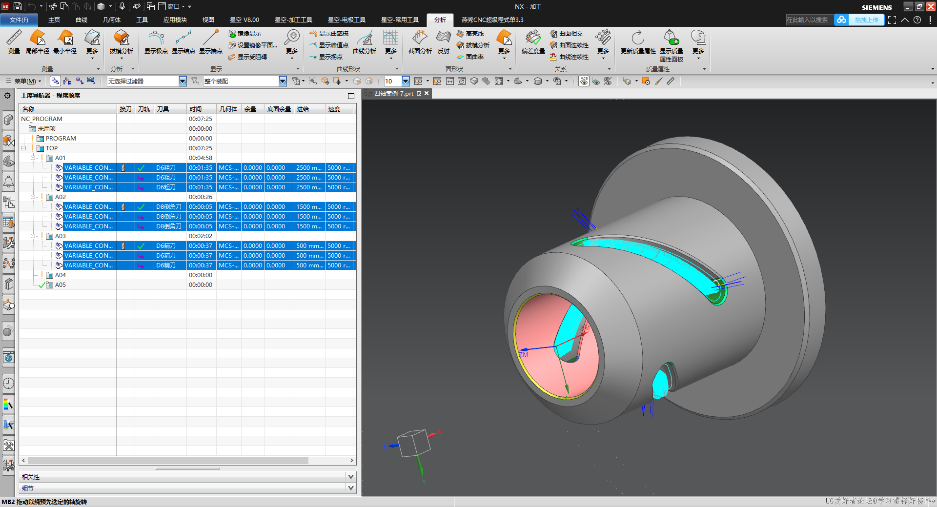The height and width of the screenshot is (507, 937).
Task: Toggle full screen mode icon
Action: 892,20
